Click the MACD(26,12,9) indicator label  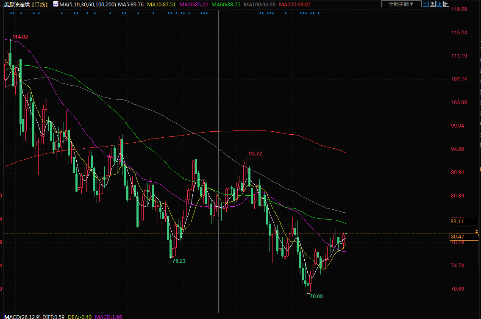click(x=21, y=316)
